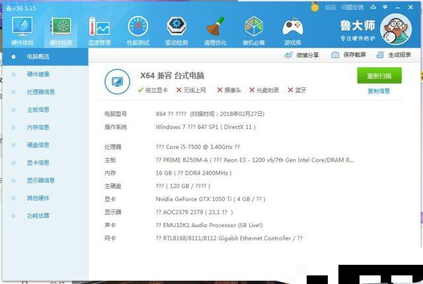Select 电脑概览 in the sidebar
The width and height of the screenshot is (423, 284).
[45, 57]
